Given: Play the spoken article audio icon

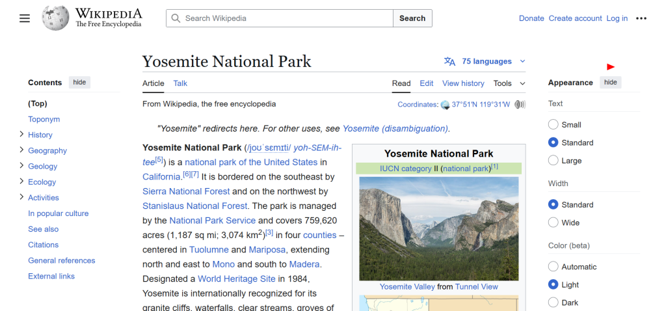Looking at the screenshot, I should click(x=520, y=105).
